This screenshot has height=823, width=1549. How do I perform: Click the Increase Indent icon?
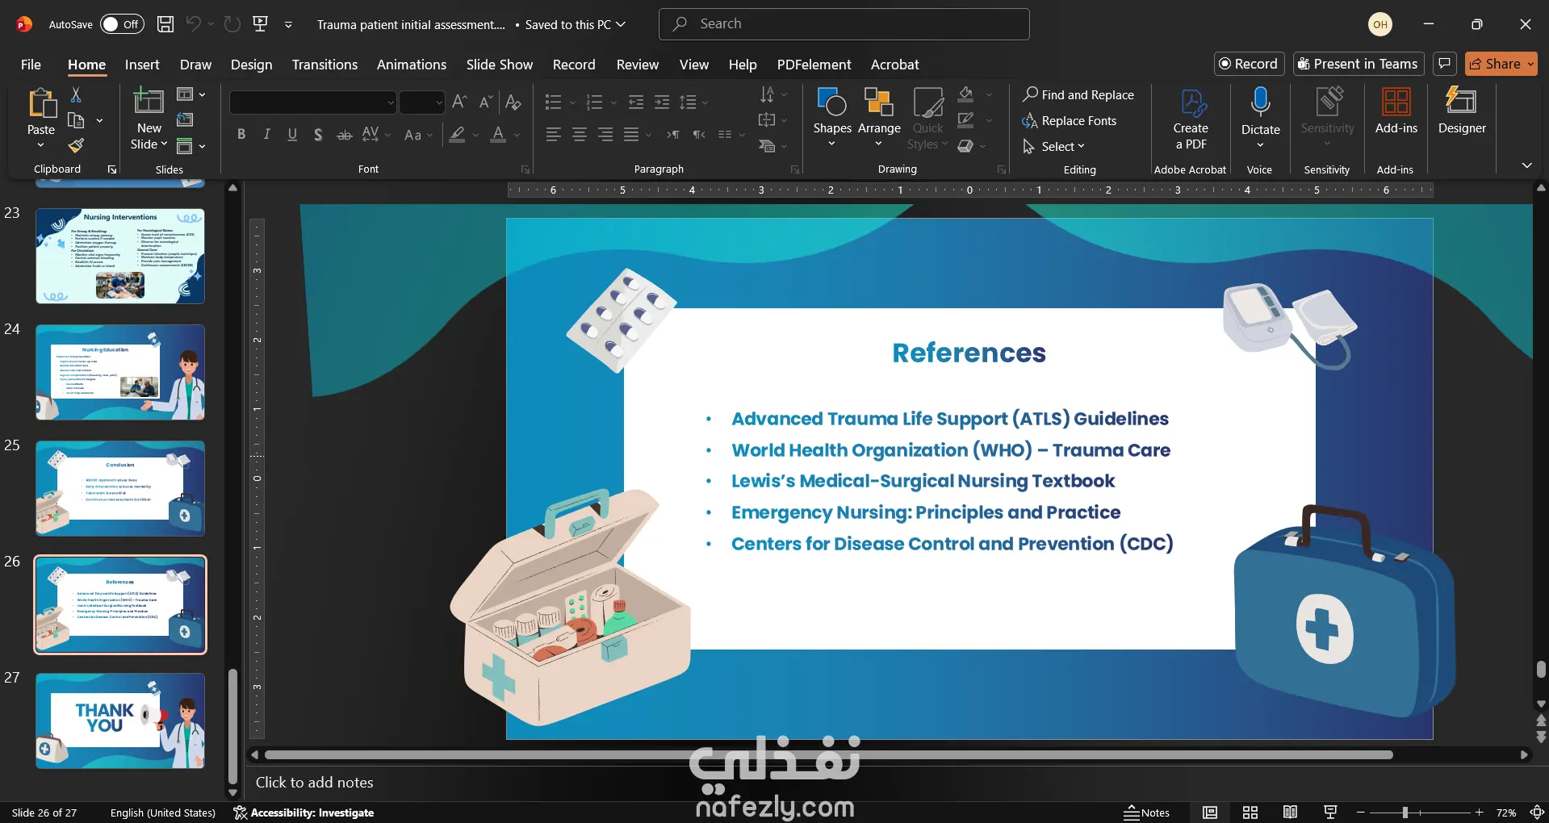click(x=662, y=102)
